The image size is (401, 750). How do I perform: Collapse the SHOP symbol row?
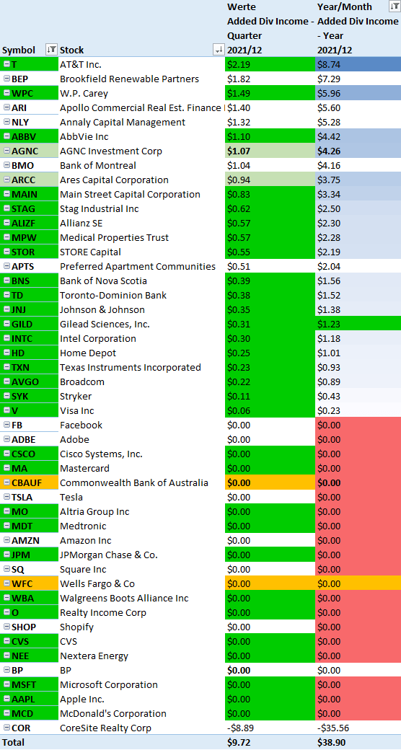pos(6,627)
